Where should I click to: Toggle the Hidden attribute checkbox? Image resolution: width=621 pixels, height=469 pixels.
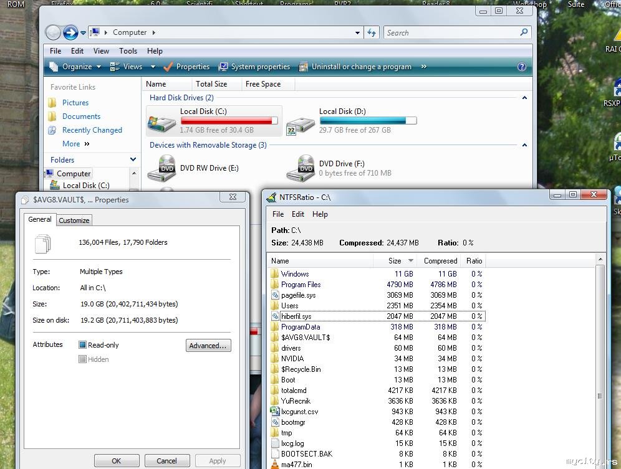click(x=82, y=359)
